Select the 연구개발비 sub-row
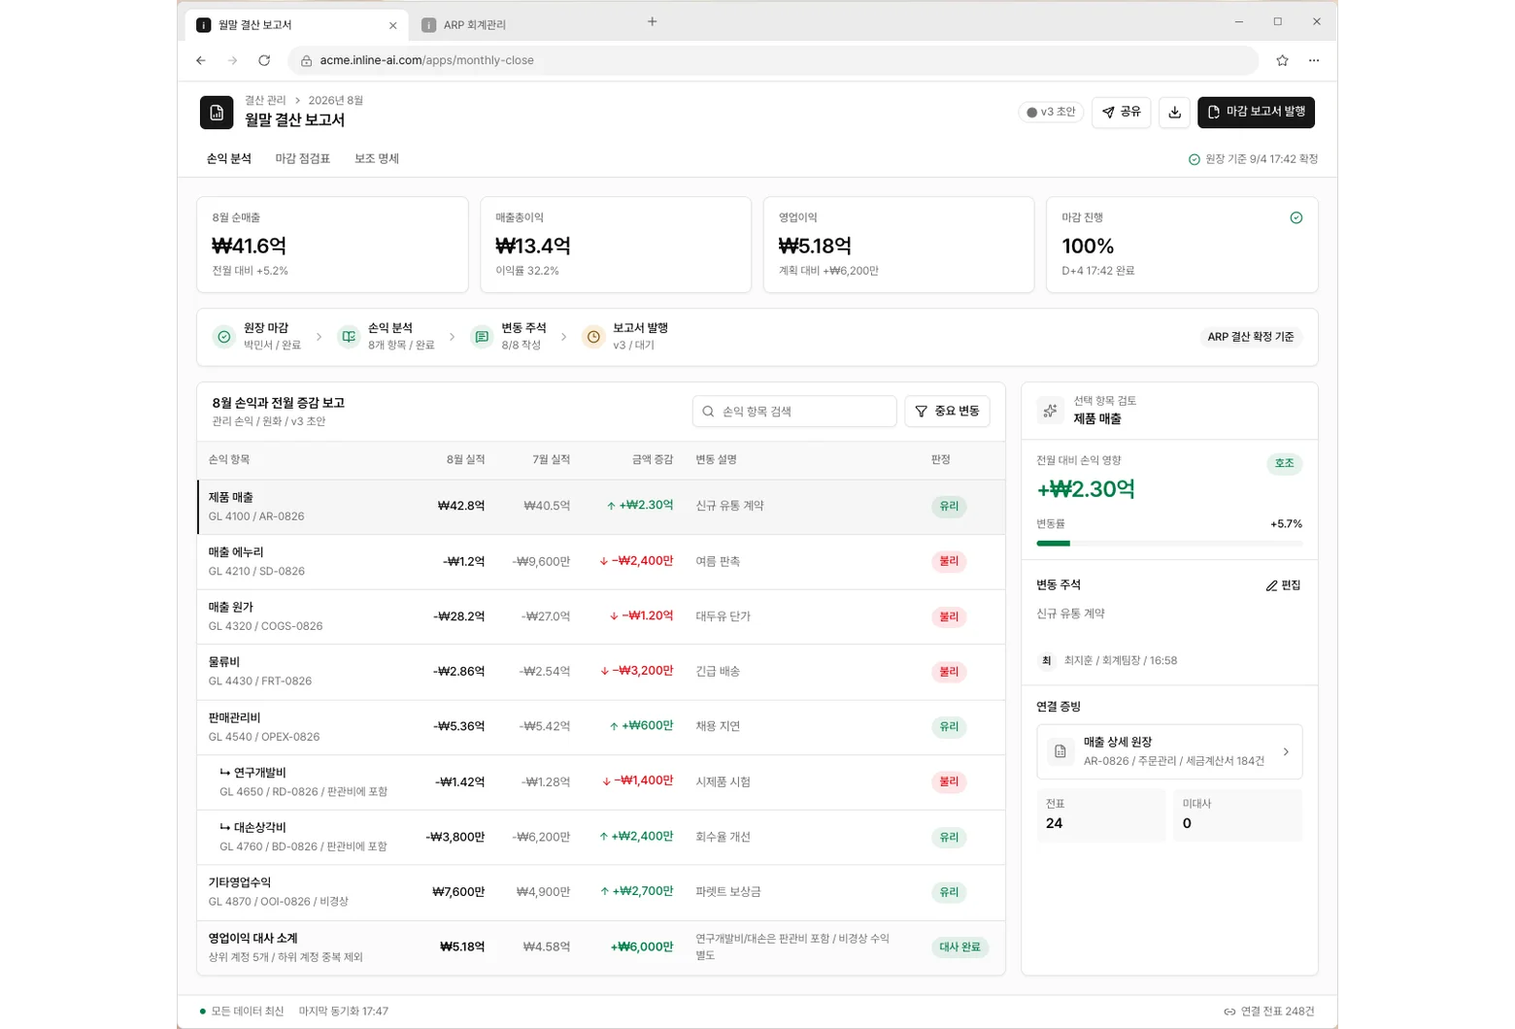The image size is (1515, 1029). pos(601,782)
